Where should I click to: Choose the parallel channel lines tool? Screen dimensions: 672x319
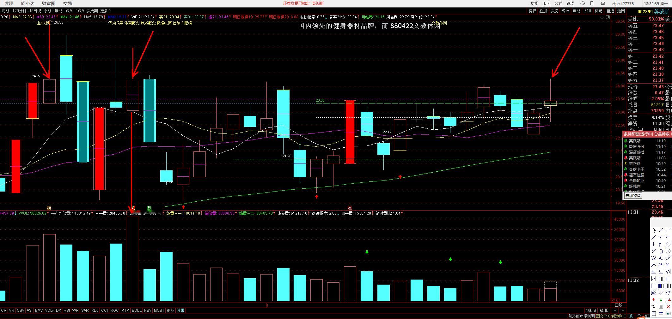click(668, 244)
